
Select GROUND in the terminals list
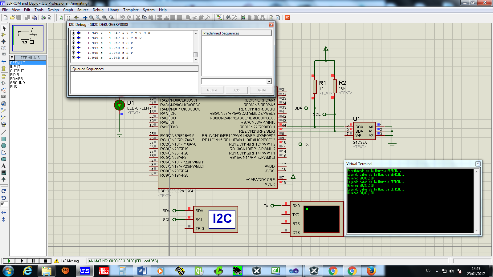click(18, 82)
